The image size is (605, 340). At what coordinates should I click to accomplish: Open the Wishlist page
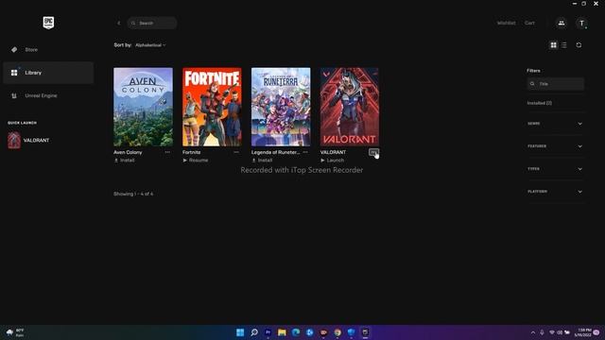click(x=507, y=23)
